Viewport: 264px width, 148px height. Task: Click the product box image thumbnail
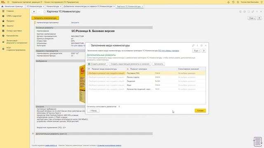pyautogui.click(x=82, y=84)
